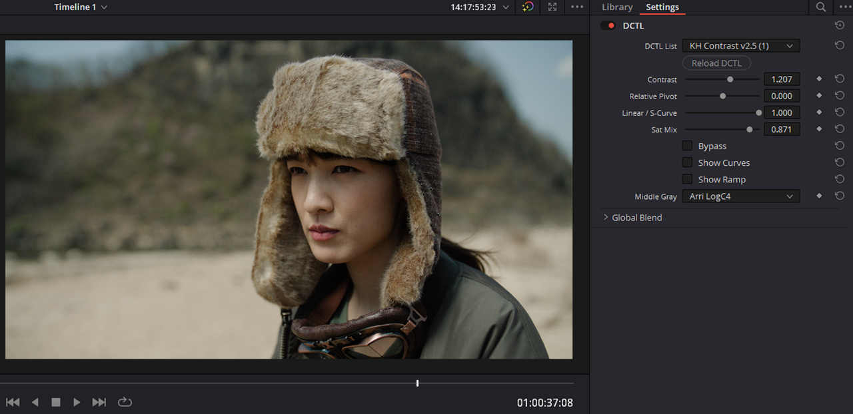This screenshot has width=853, height=414.
Task: Switch to the Library tab
Action: [x=617, y=7]
